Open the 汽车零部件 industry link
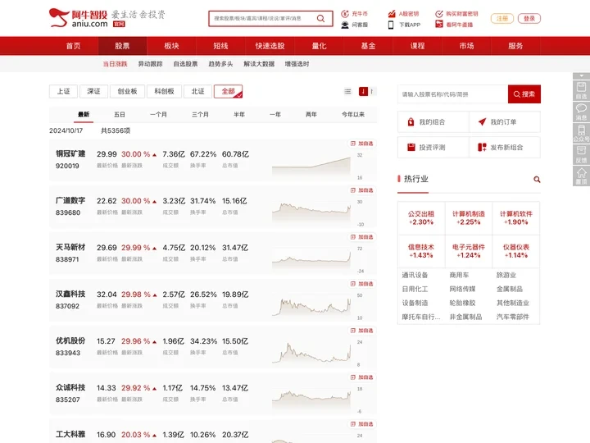 tap(512, 317)
